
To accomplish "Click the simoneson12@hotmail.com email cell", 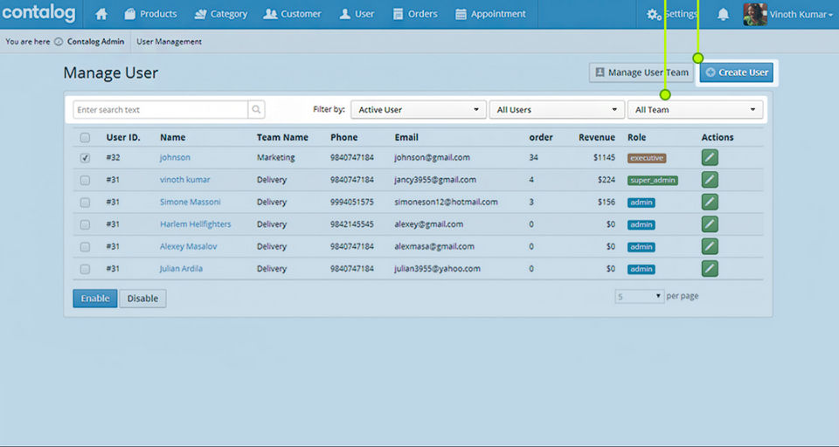I will click(446, 202).
